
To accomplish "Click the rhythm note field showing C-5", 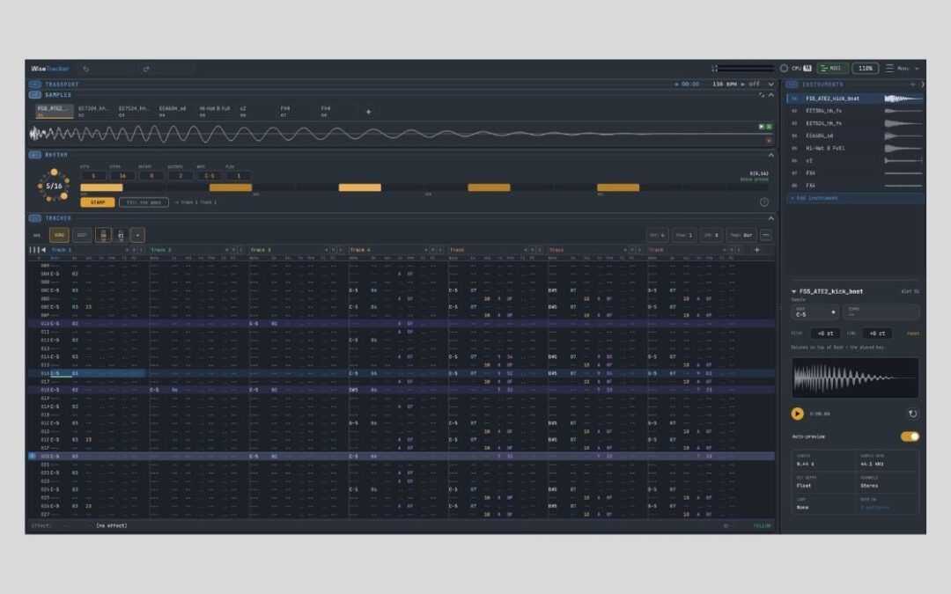I will pyautogui.click(x=210, y=176).
